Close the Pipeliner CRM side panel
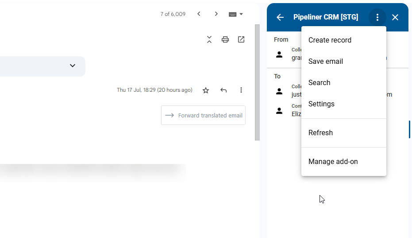The width and height of the screenshot is (412, 238). 395,17
